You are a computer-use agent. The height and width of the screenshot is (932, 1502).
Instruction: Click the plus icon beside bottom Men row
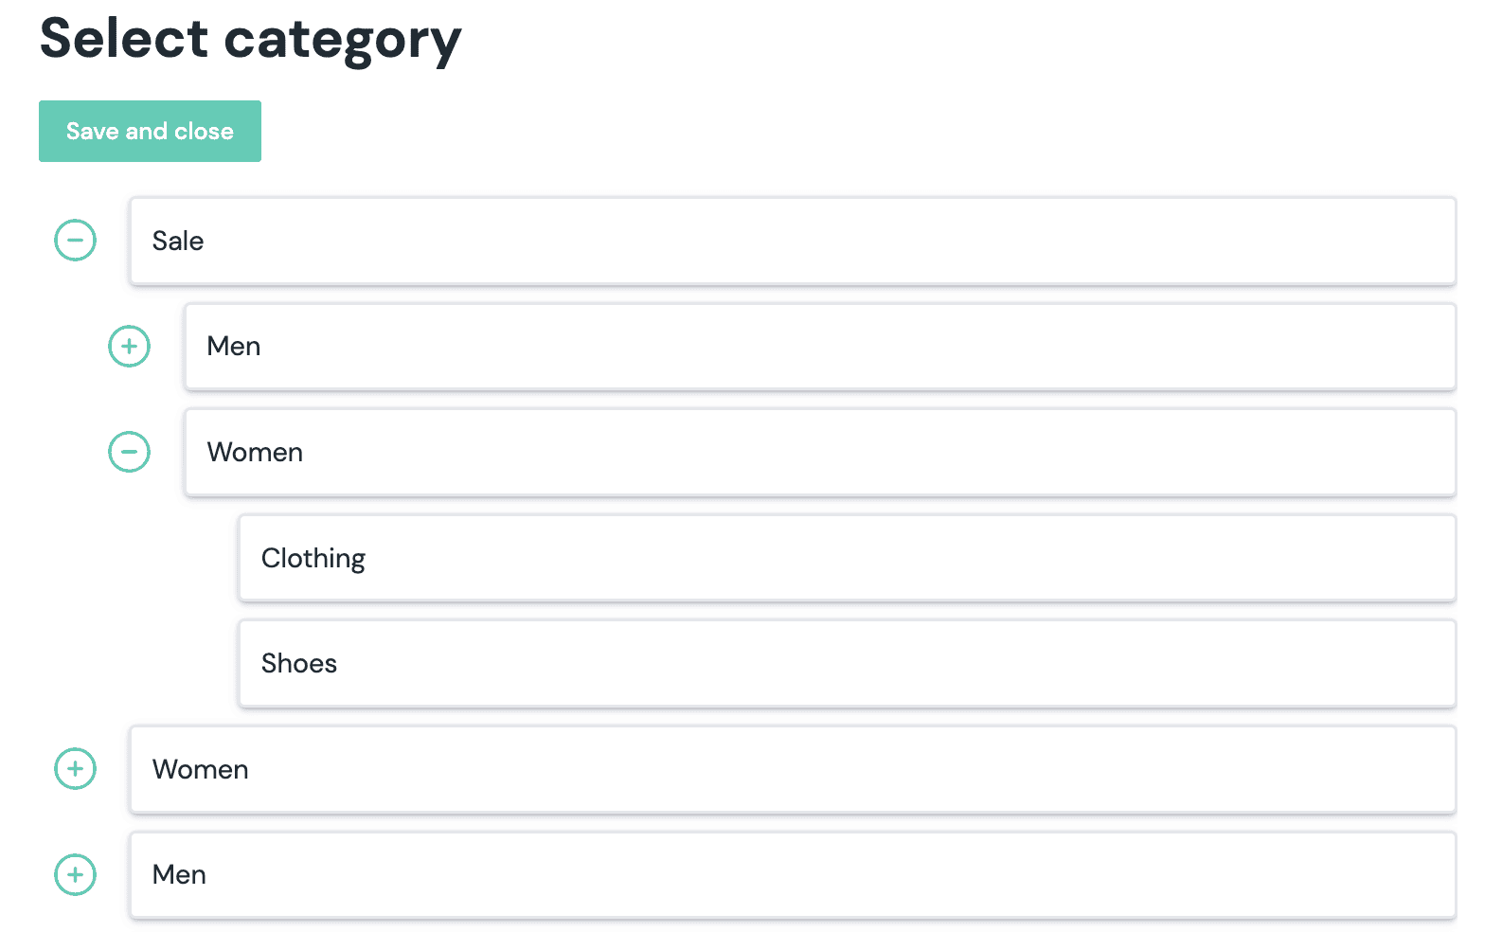click(x=75, y=874)
